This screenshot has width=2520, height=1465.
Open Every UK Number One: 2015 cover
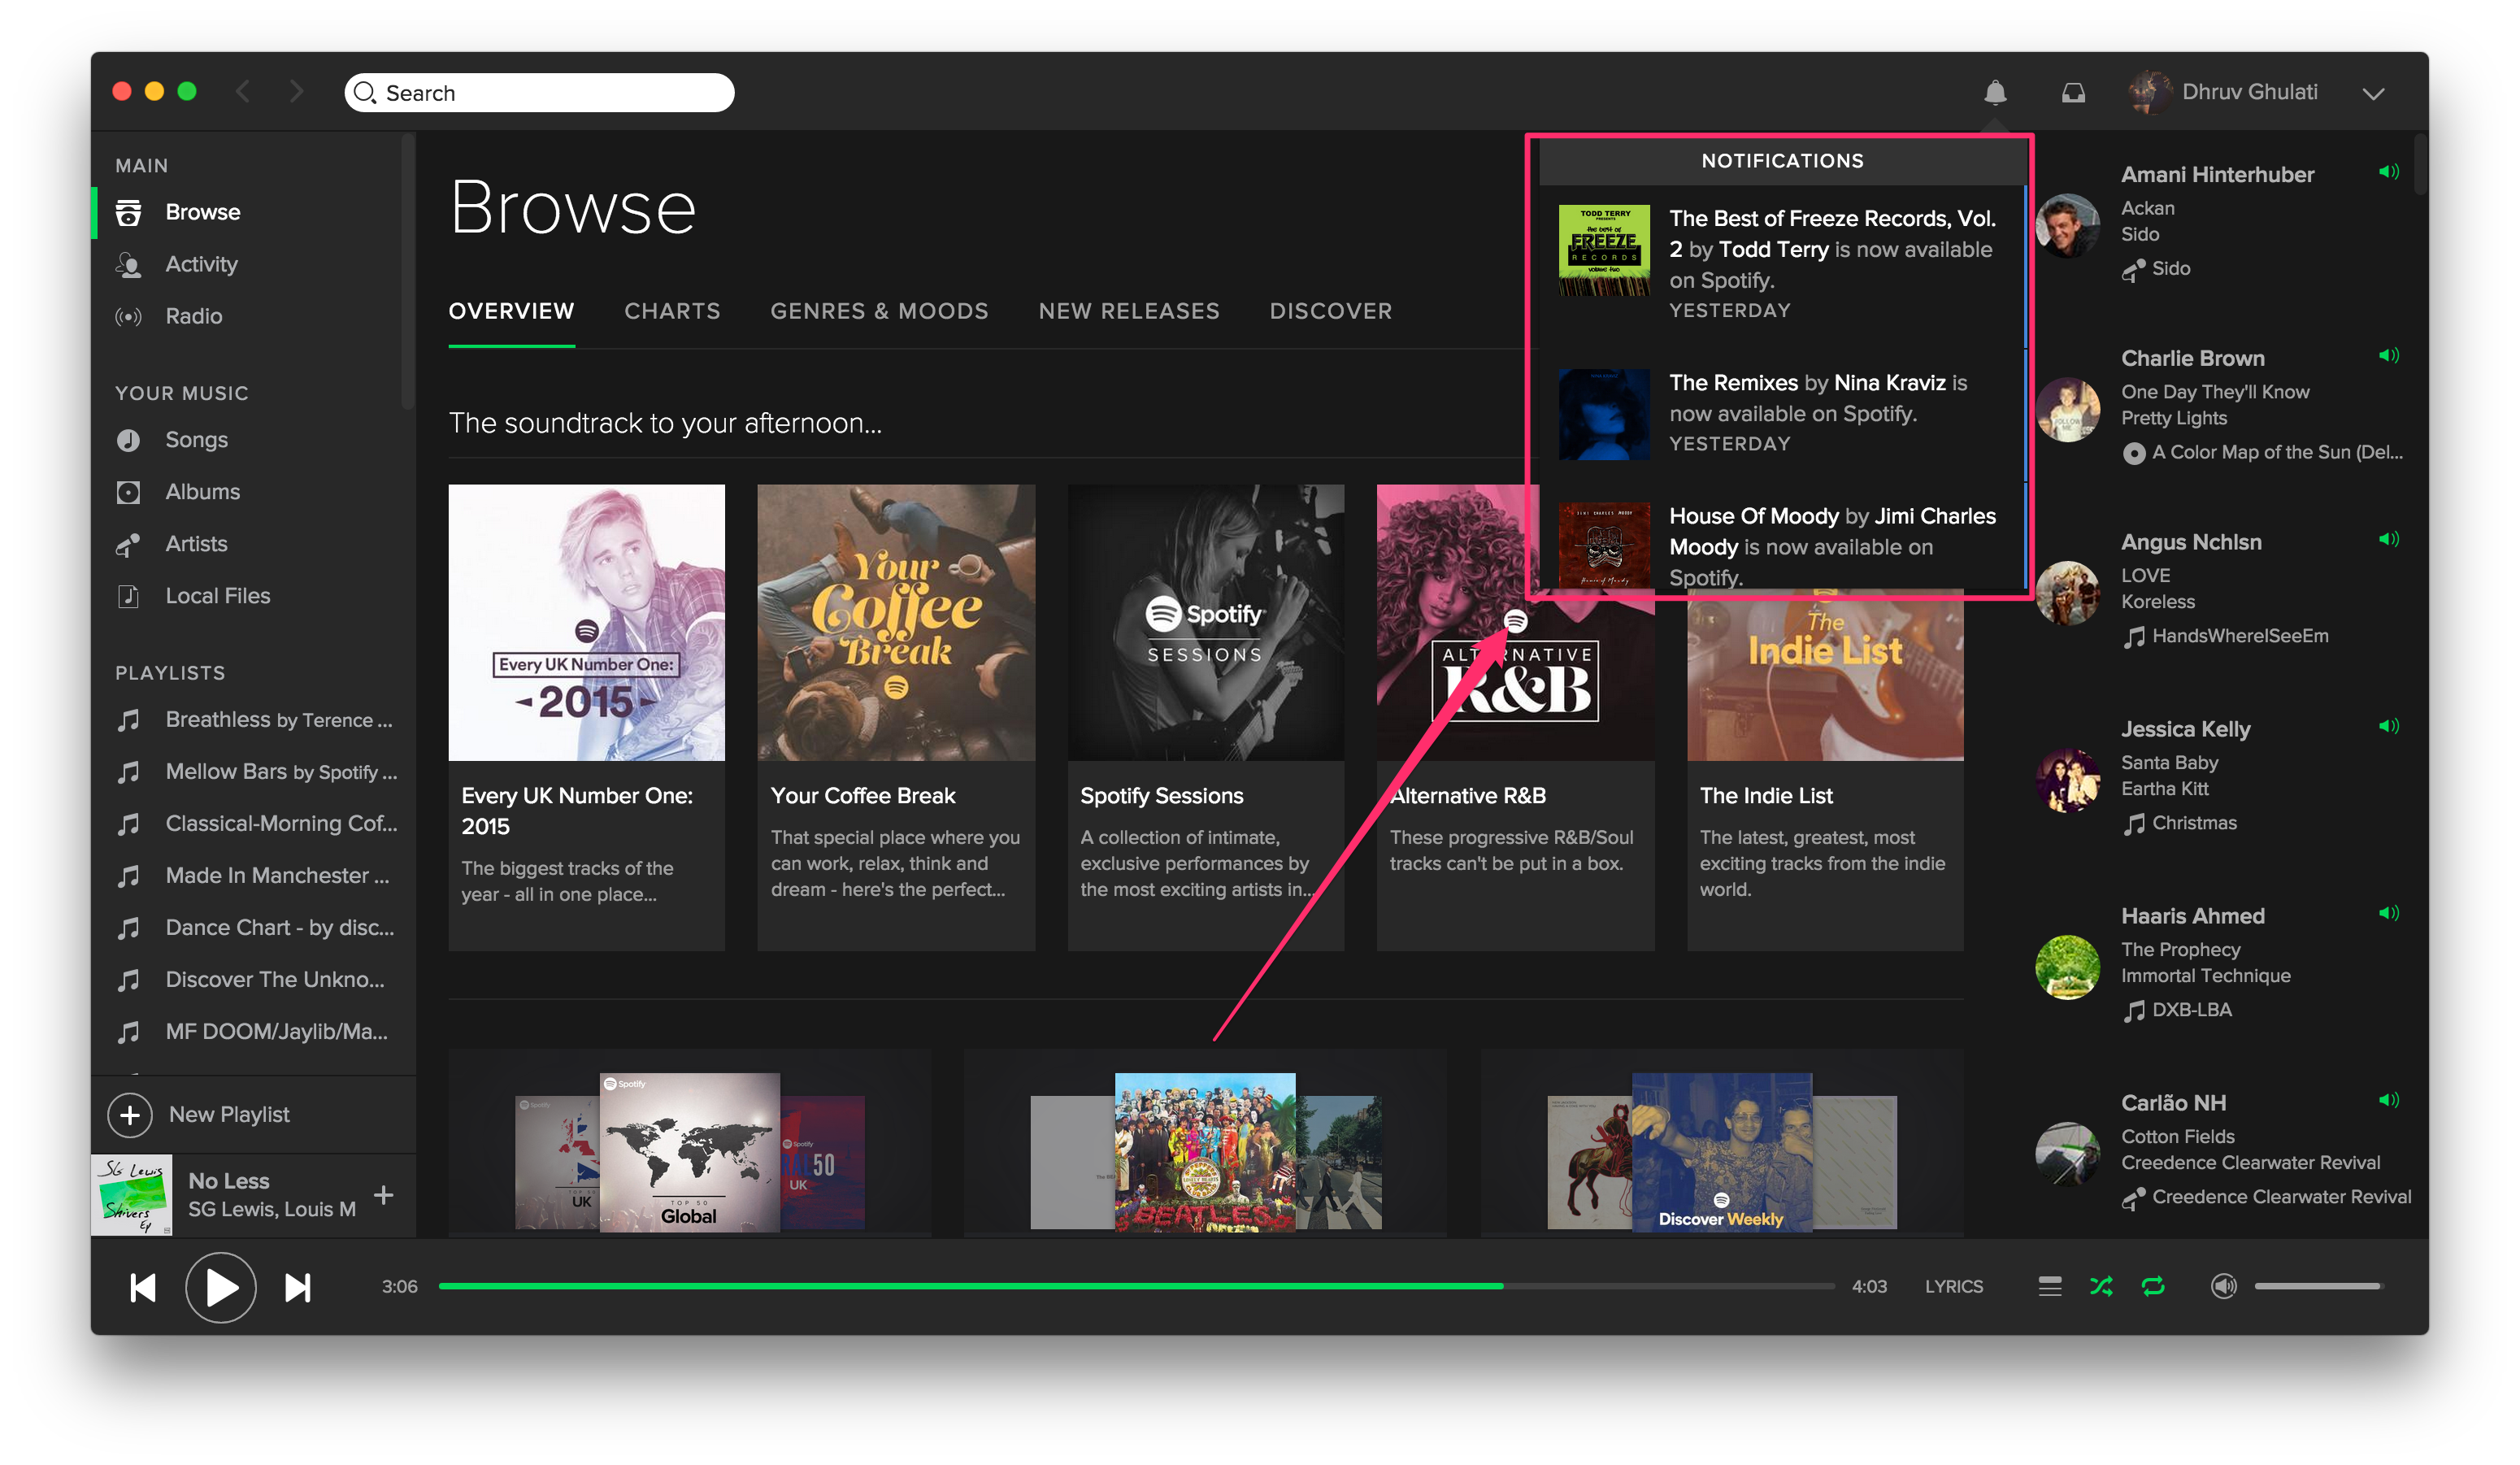click(x=586, y=622)
